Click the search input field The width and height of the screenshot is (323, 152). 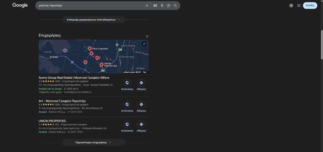(91, 6)
